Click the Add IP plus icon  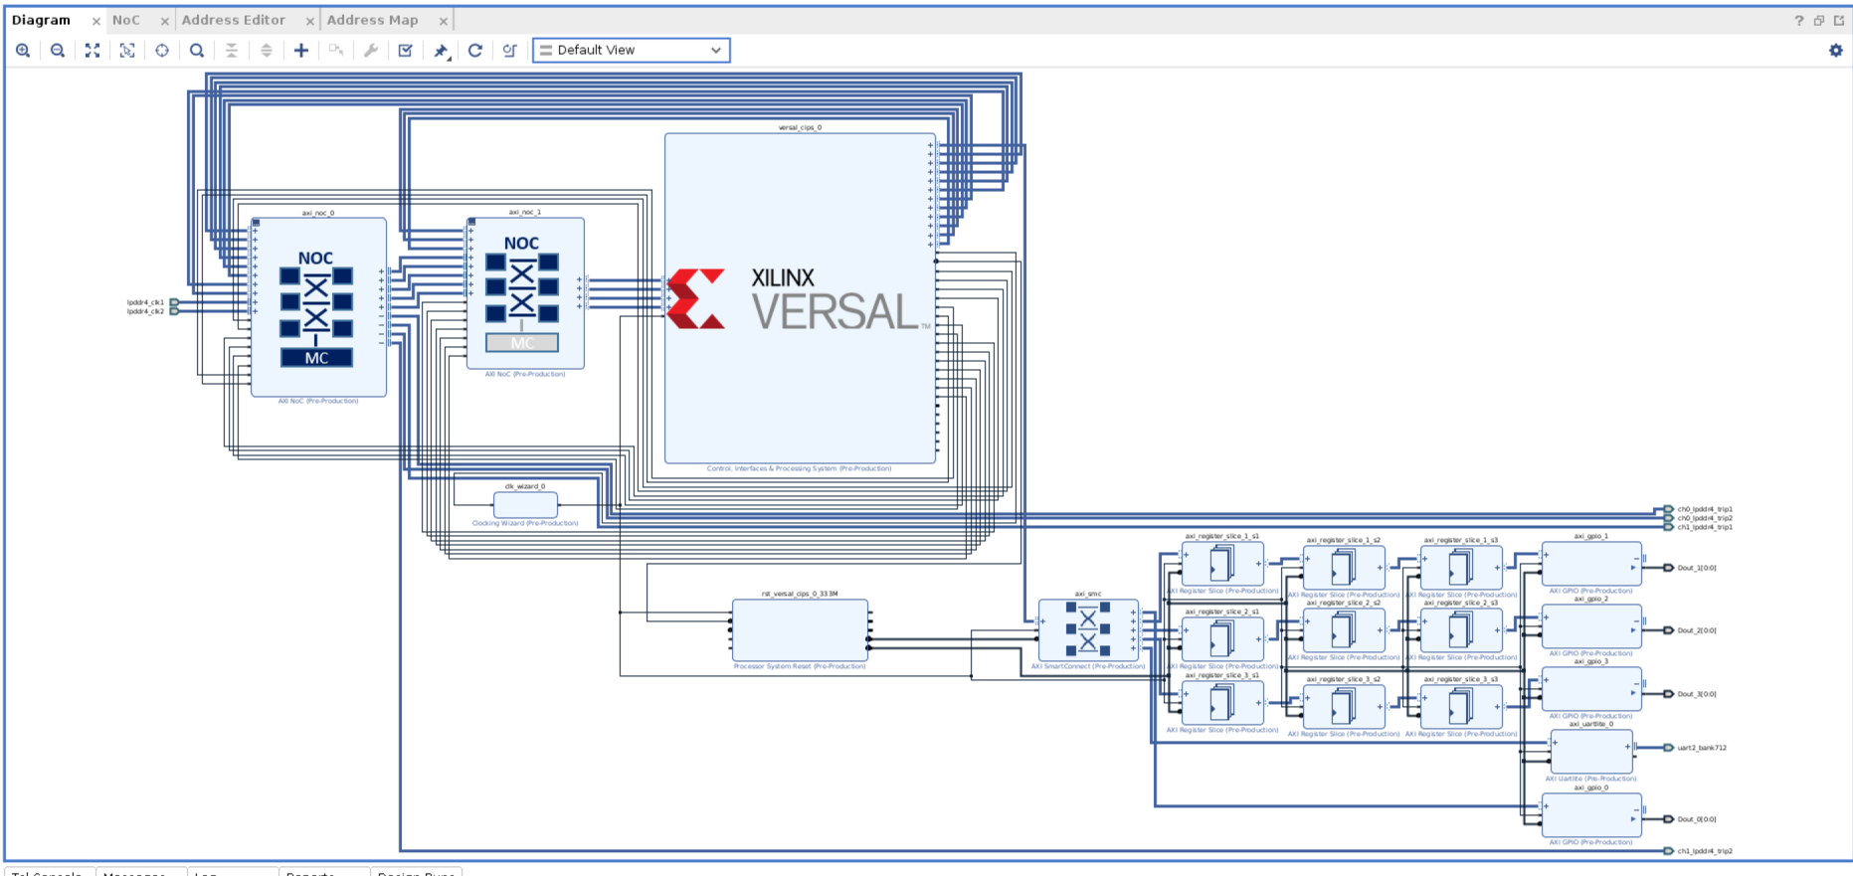click(301, 51)
